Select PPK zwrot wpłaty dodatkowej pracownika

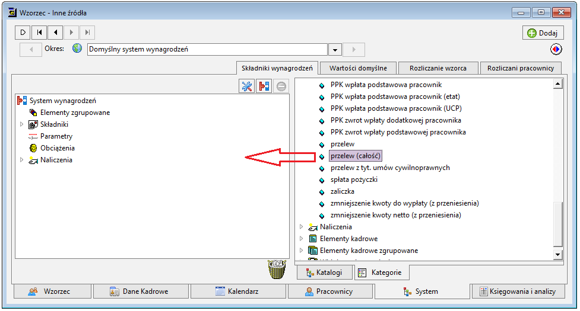point(396,120)
